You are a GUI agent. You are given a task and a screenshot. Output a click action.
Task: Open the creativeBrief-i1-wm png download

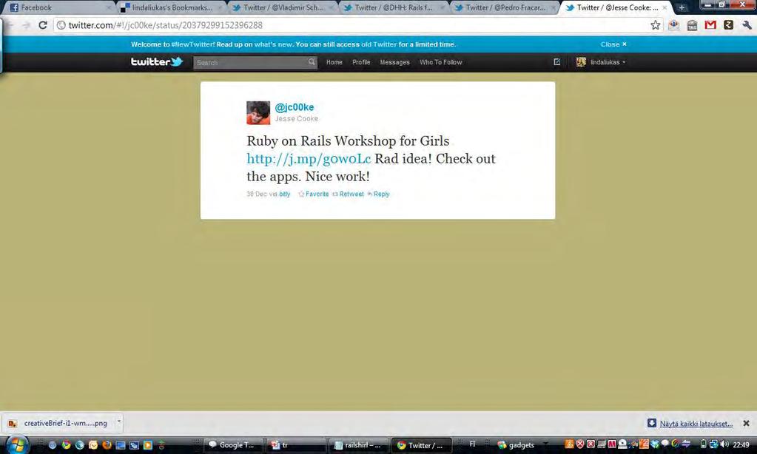tap(61, 423)
